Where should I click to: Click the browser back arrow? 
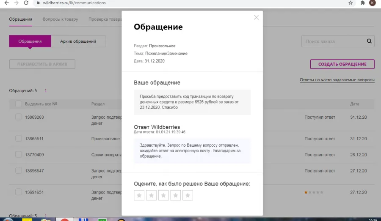[6, 3]
